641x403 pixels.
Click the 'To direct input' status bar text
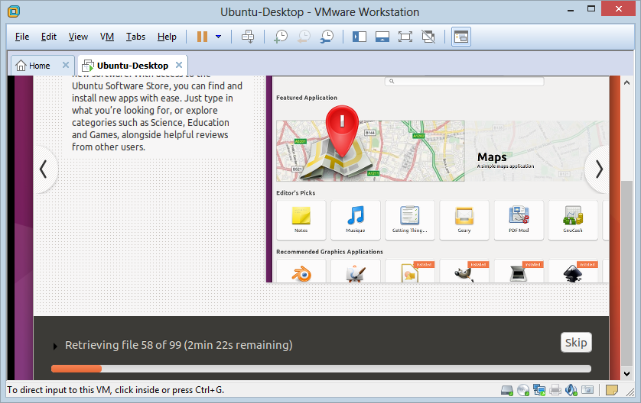(116, 390)
